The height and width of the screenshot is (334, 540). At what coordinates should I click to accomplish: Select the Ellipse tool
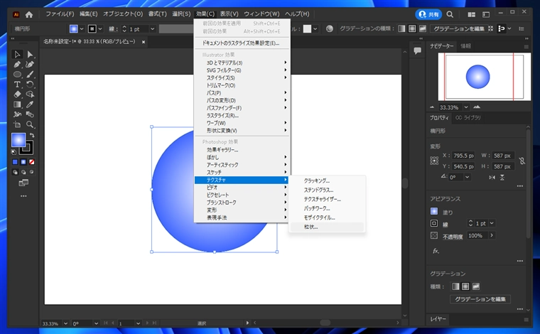click(x=17, y=75)
